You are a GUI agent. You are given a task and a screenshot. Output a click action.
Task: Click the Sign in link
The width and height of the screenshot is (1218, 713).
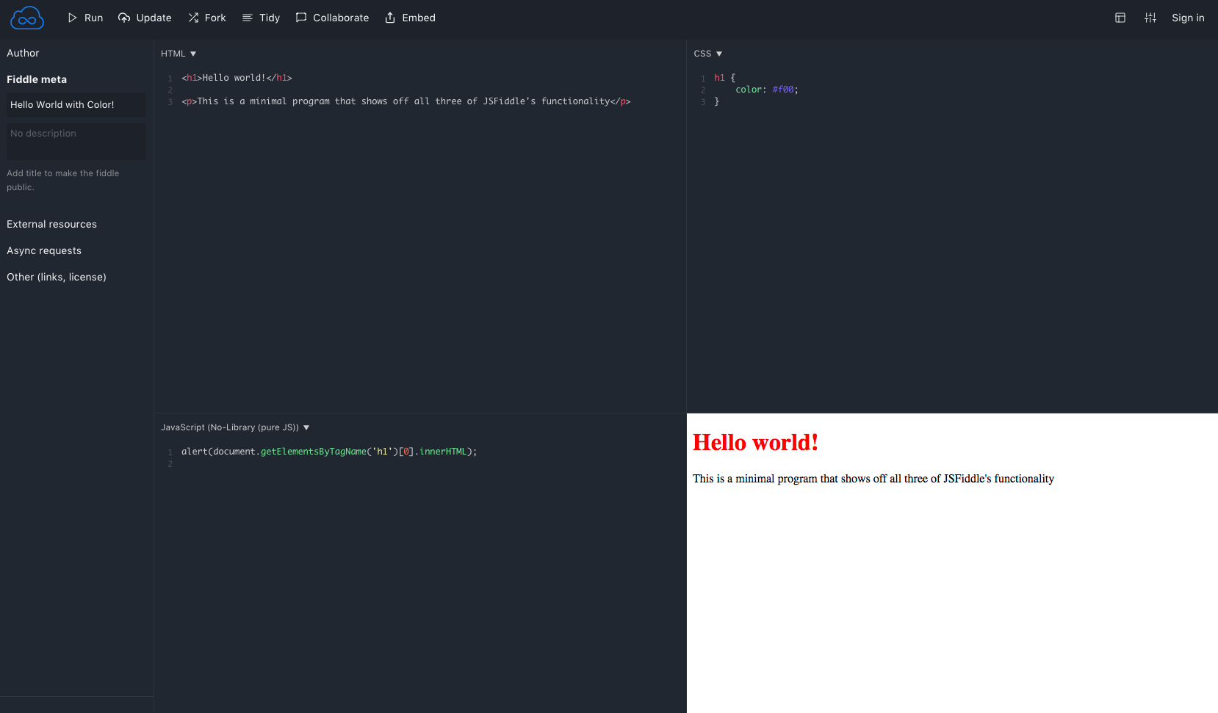(1188, 18)
